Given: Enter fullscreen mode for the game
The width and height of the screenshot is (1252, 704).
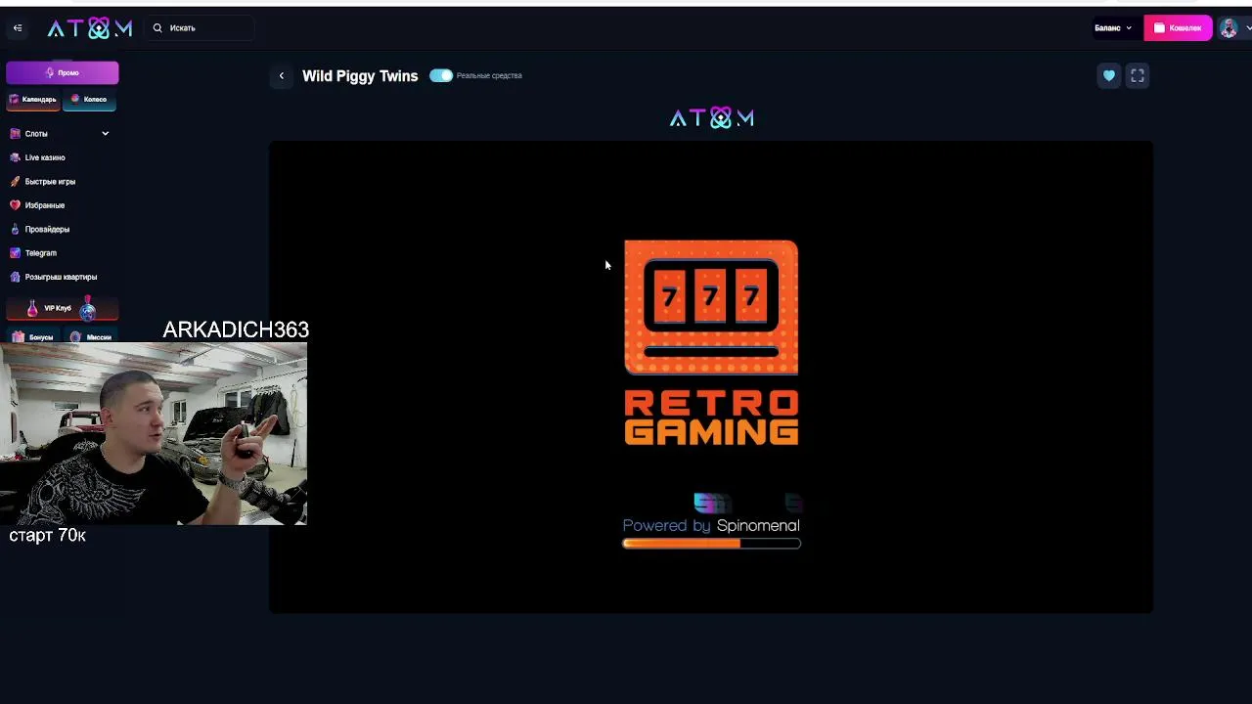Looking at the screenshot, I should (1138, 75).
